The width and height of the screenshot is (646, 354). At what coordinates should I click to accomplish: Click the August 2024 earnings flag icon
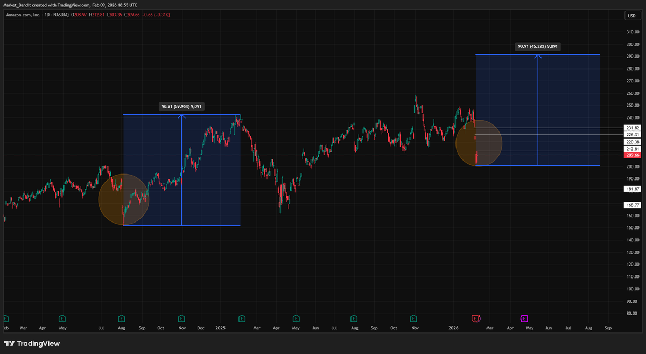click(x=122, y=318)
